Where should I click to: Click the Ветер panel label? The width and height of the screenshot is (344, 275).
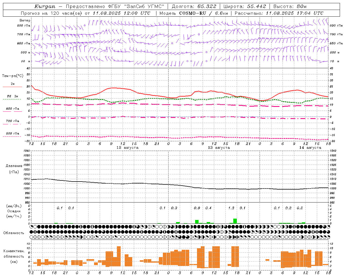pos(25,20)
